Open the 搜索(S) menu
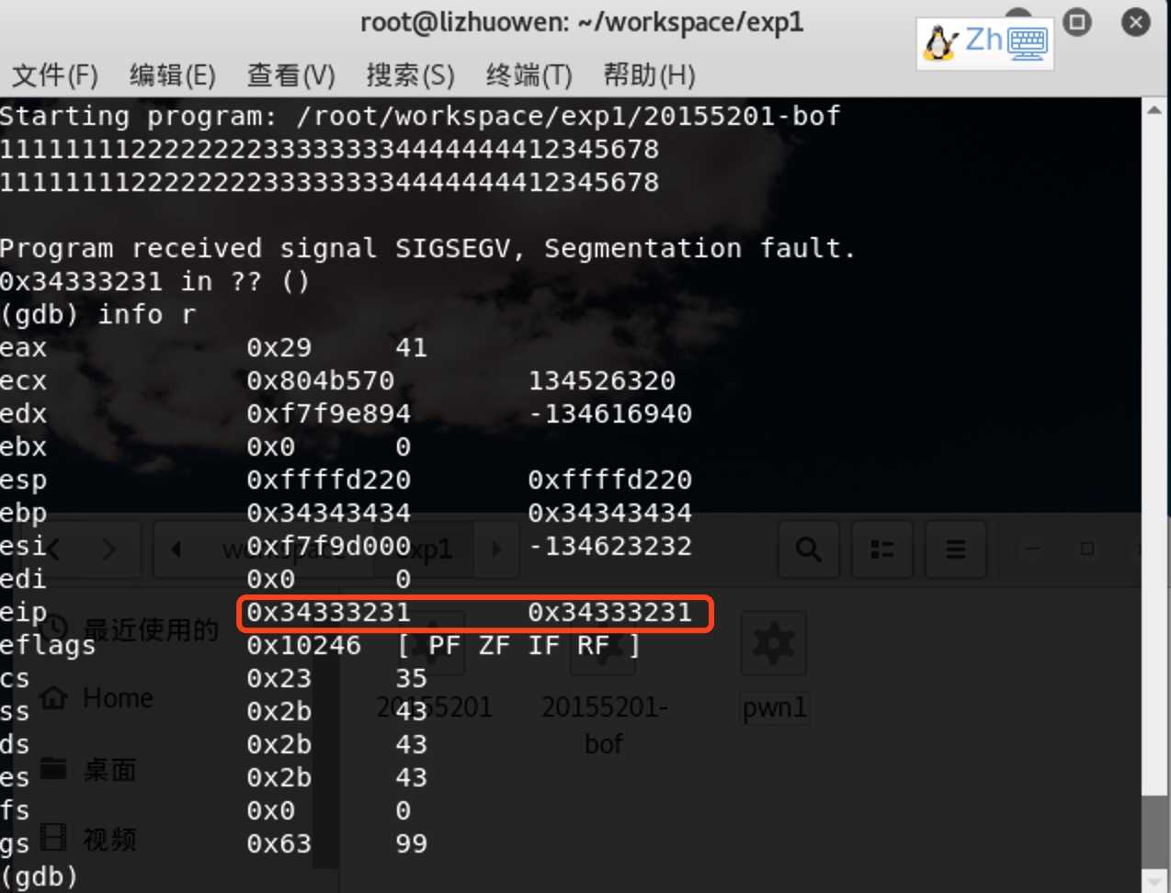This screenshot has height=893, width=1171. tap(410, 75)
